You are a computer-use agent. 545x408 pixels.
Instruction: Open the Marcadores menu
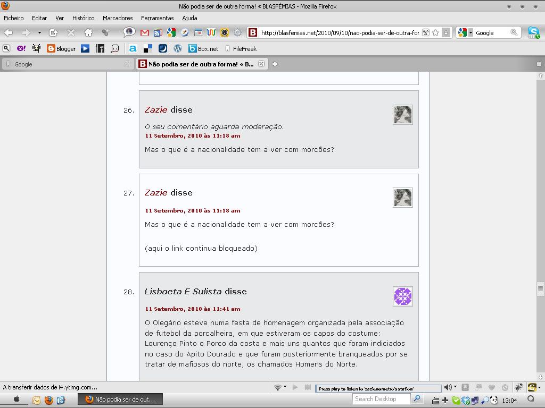coord(118,18)
